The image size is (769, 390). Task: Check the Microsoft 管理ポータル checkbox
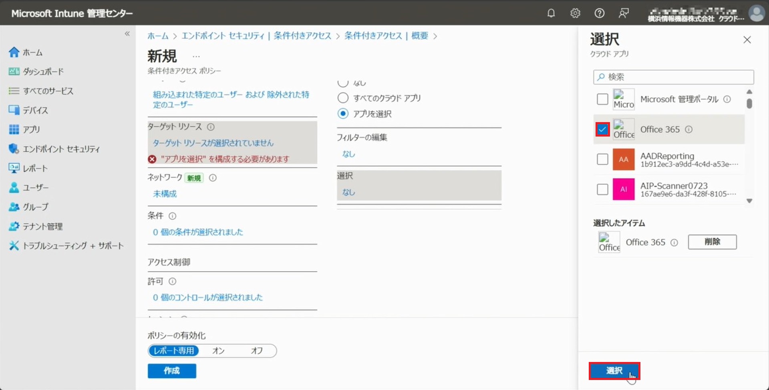[x=602, y=99]
